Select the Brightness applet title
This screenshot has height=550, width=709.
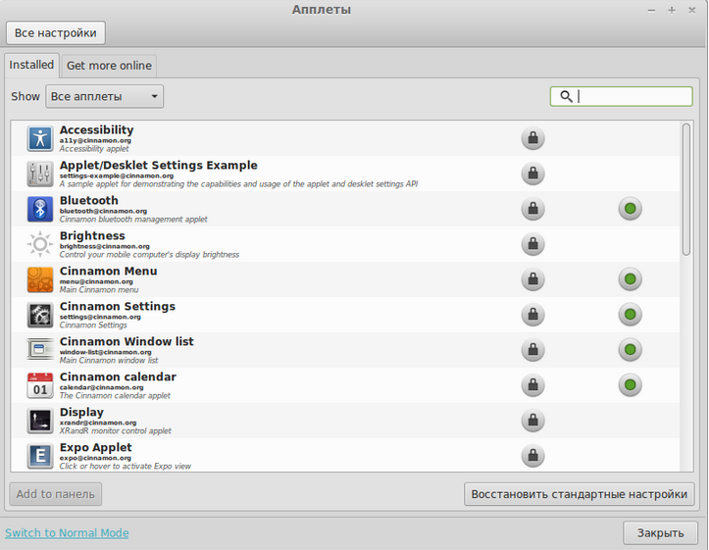point(92,235)
